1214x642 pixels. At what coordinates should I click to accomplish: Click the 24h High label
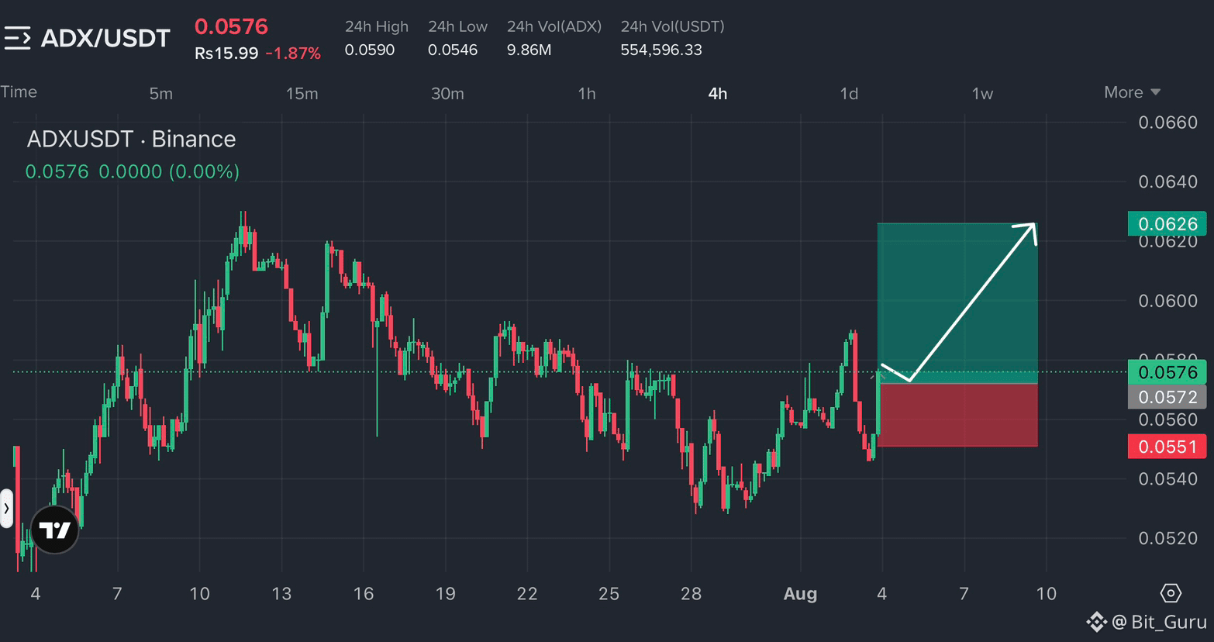click(377, 26)
